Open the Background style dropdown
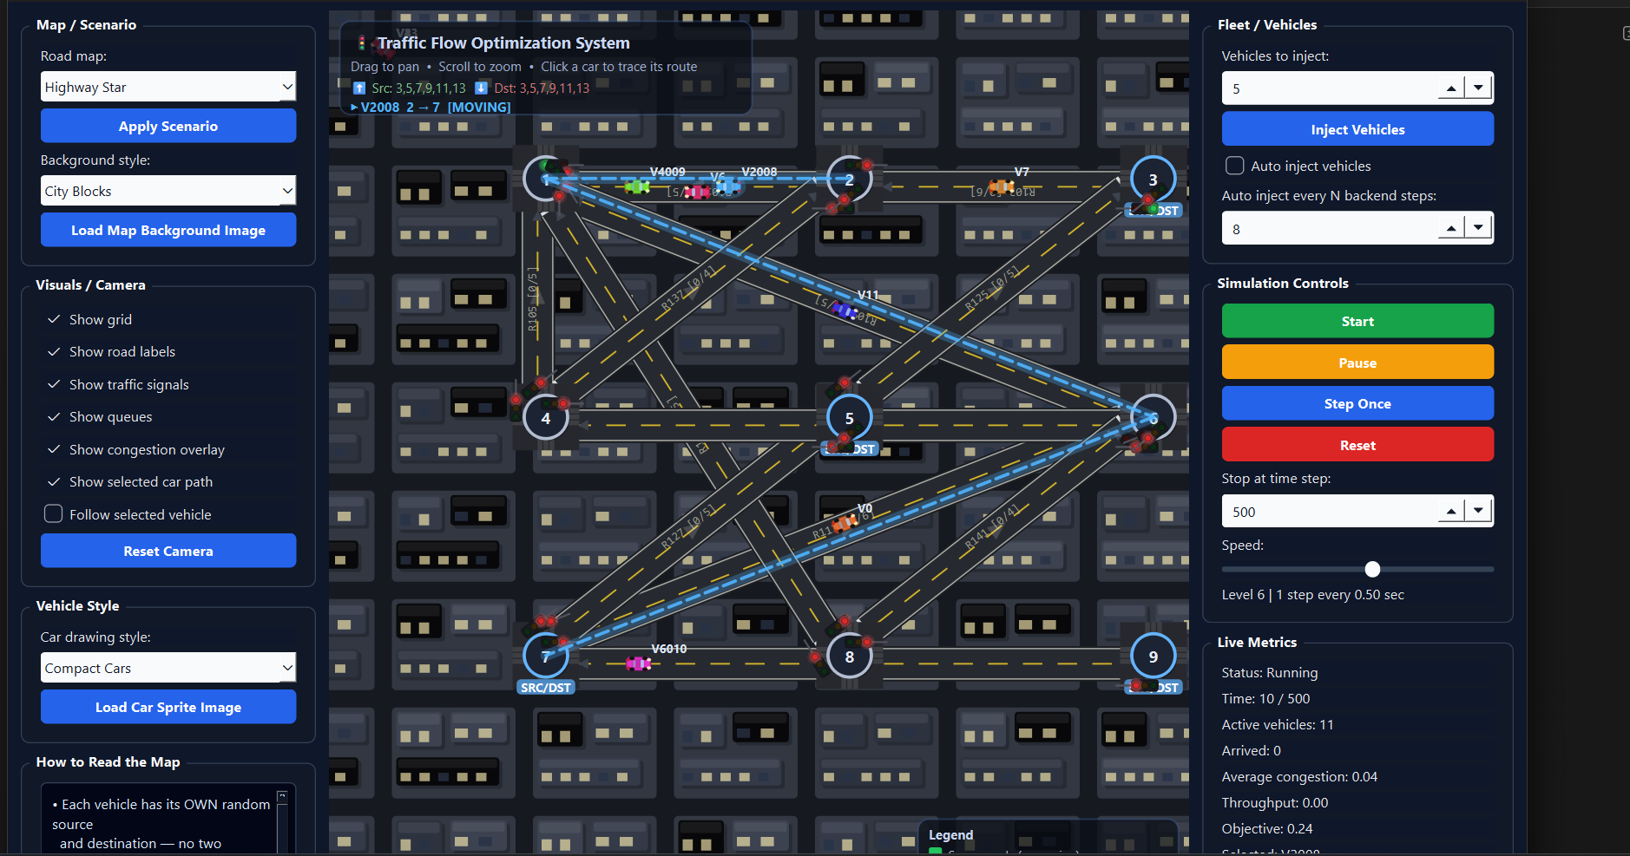This screenshot has width=1630, height=856. 168,191
